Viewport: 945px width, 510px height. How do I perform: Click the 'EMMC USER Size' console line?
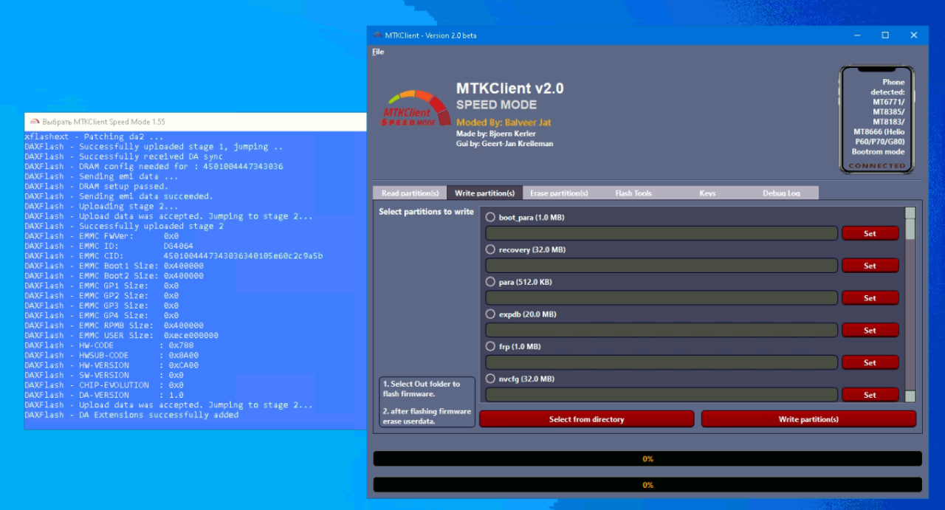pyautogui.click(x=121, y=335)
